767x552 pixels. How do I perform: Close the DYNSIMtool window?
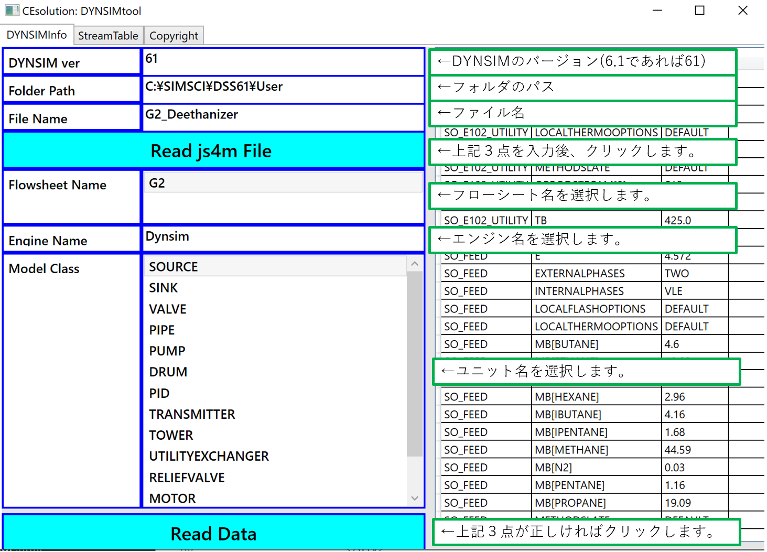pyautogui.click(x=743, y=10)
